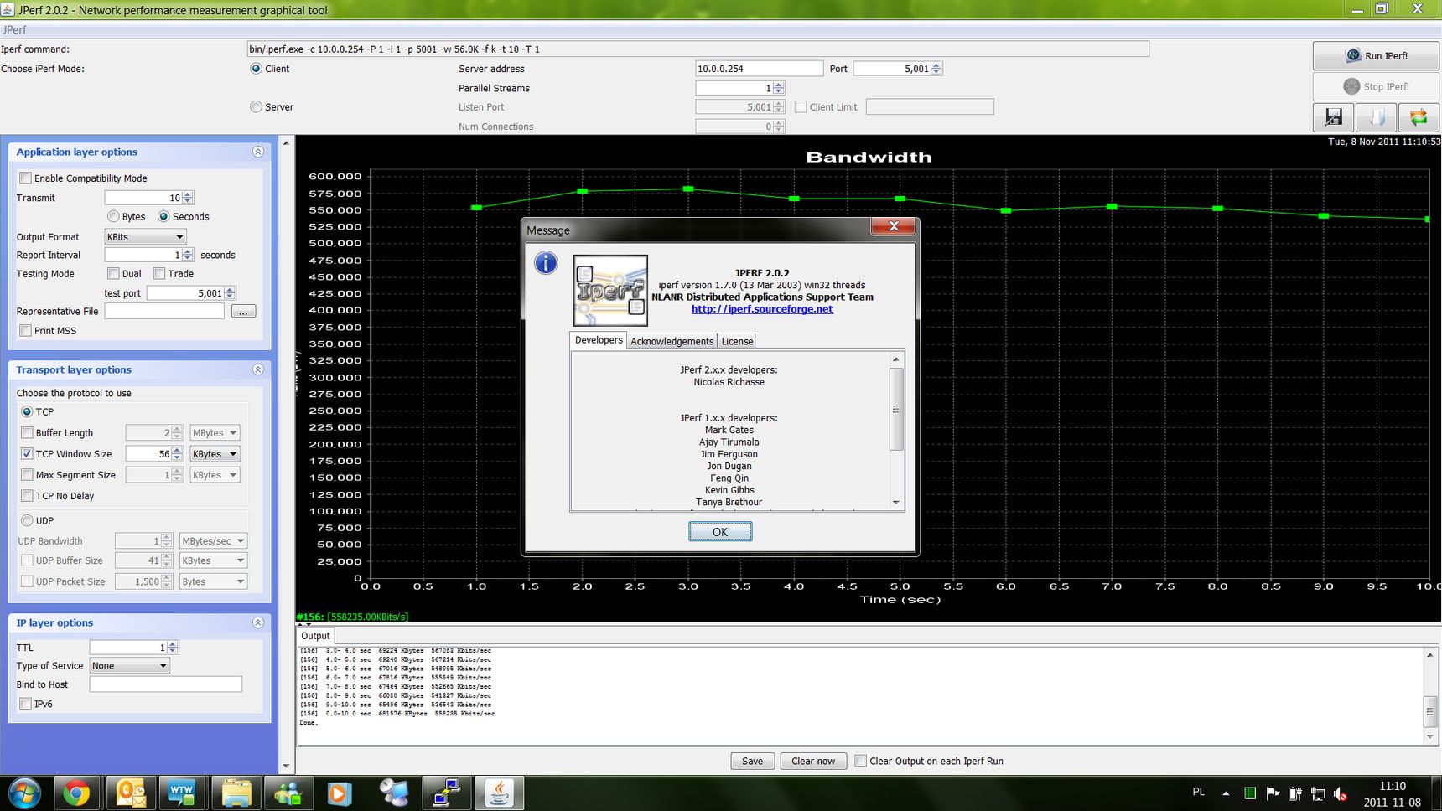This screenshot has height=811, width=1442.
Task: Open the Output Format KBits dropdown
Action: [145, 237]
